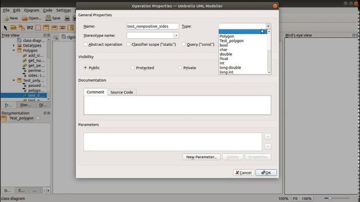This screenshot has height=202, width=360.
Task: Click the tree view vertical scrollbar
Action: (x=48, y=70)
